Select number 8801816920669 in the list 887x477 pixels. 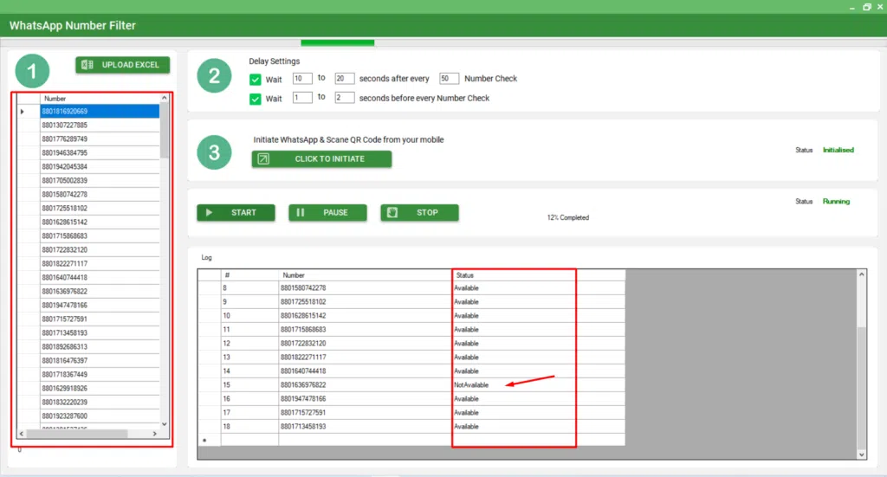point(100,112)
